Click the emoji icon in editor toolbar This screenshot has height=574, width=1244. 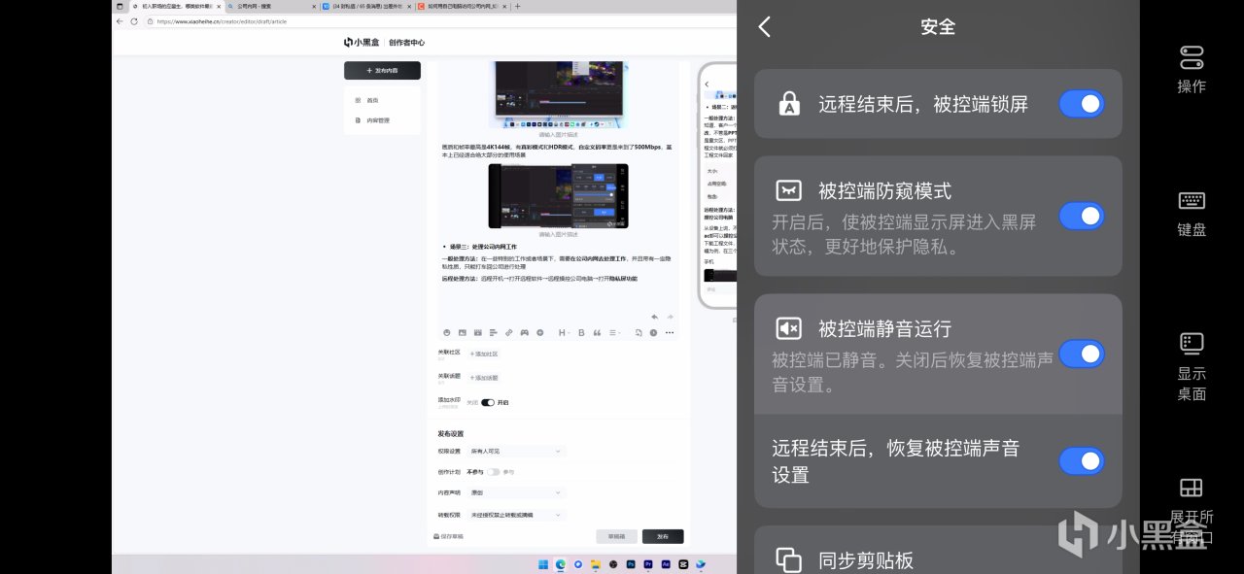(x=447, y=332)
